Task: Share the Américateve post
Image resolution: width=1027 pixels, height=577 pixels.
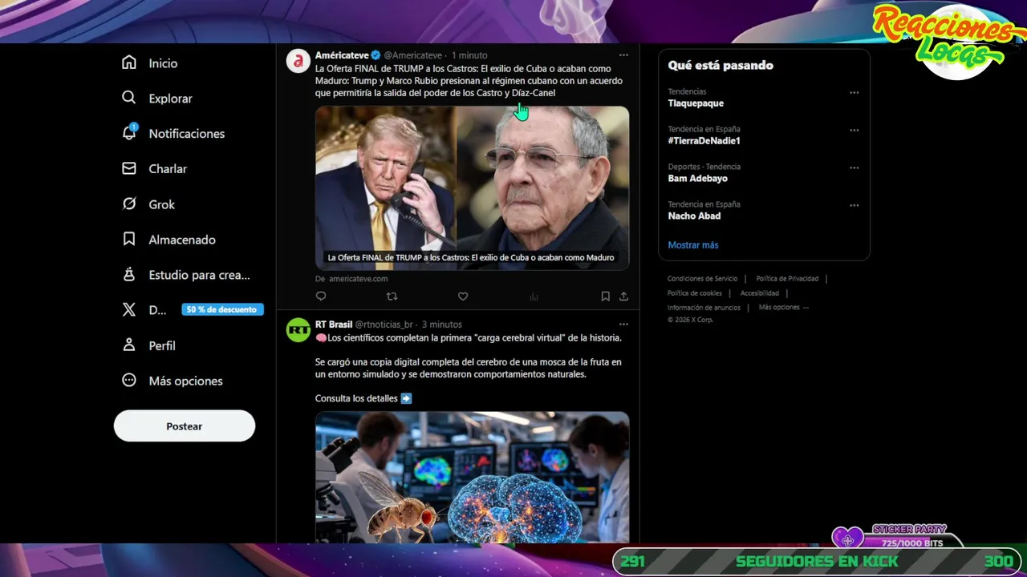Action: coord(623,297)
